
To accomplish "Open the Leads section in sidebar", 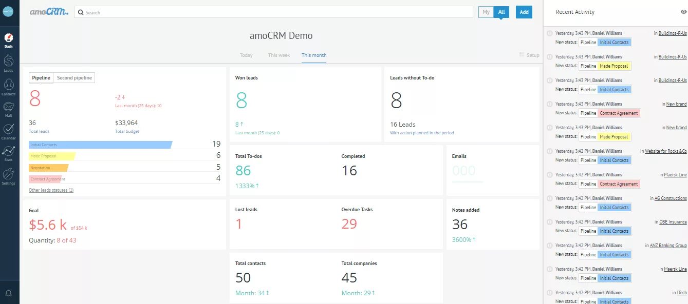I will coord(9,63).
